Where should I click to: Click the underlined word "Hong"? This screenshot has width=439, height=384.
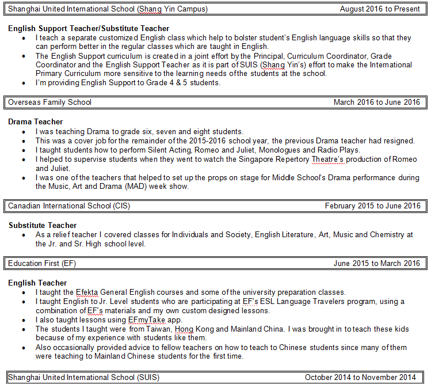point(184,329)
